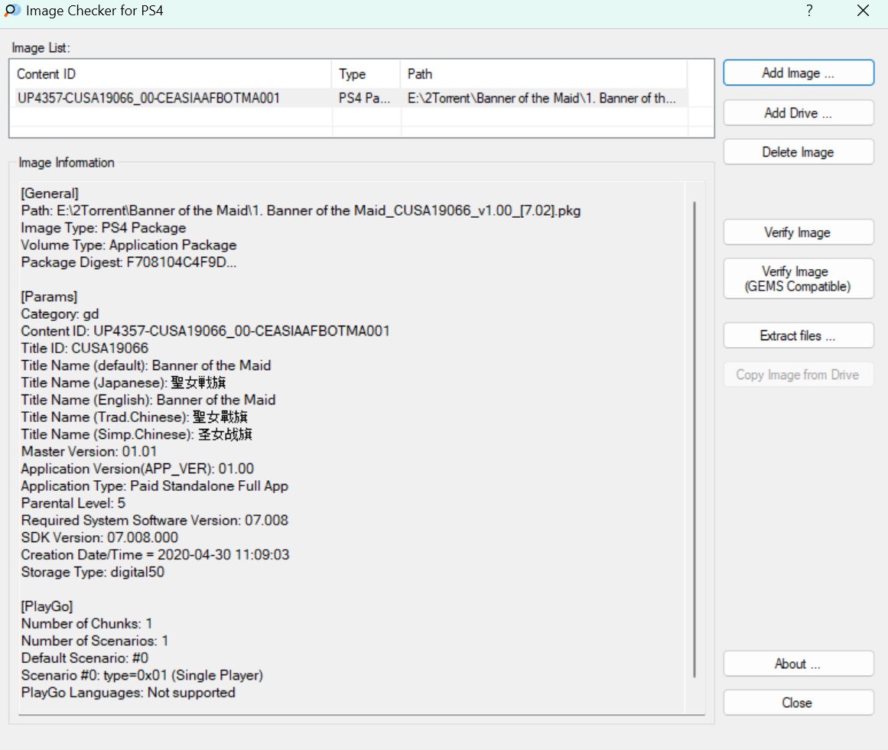Open the Extract files dialog

coord(798,336)
